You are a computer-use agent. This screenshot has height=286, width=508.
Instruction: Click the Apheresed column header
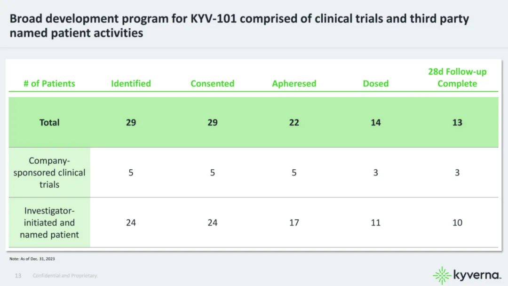click(x=294, y=84)
